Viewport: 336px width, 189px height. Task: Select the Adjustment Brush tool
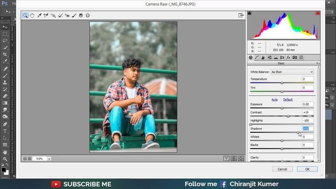pos(74,15)
